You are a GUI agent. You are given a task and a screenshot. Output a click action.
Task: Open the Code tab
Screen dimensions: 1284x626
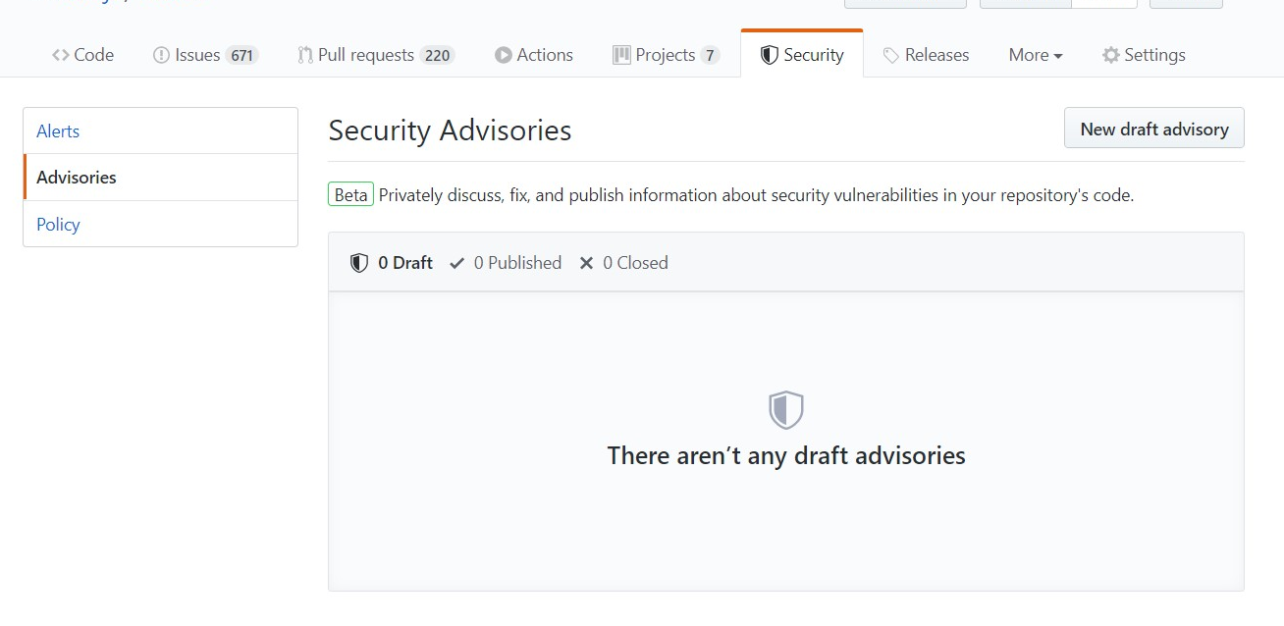(x=83, y=55)
